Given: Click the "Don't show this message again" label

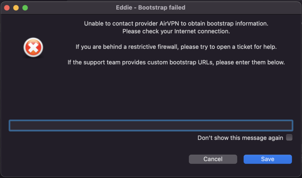Looking at the screenshot, I should coord(240,138).
